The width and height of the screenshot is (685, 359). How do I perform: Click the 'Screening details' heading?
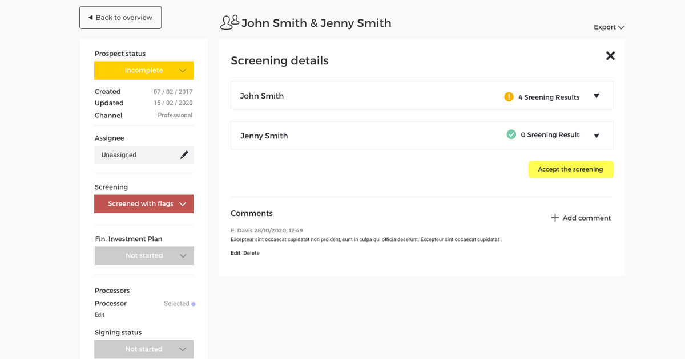(280, 60)
